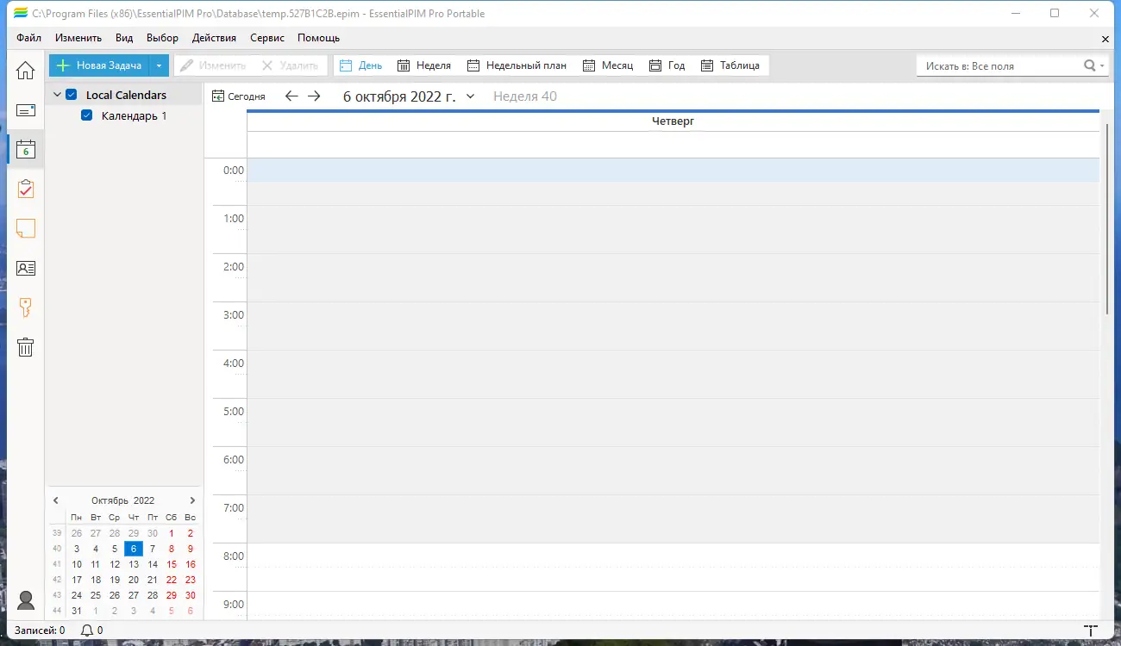Switch to Недельный план view
The height and width of the screenshot is (646, 1121).
(517, 65)
